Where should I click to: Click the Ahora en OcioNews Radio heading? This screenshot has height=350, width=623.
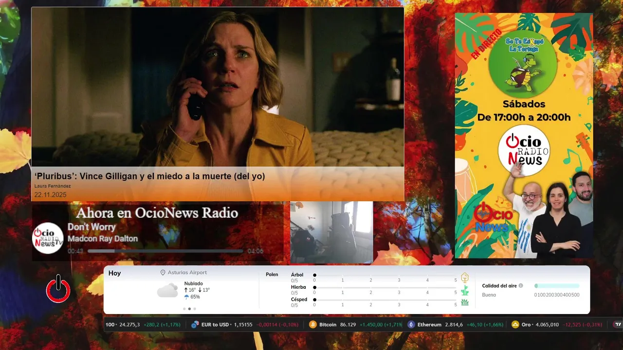(157, 213)
